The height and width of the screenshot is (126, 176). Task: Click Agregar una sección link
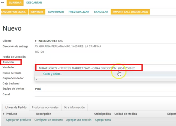(x=79, y=120)
